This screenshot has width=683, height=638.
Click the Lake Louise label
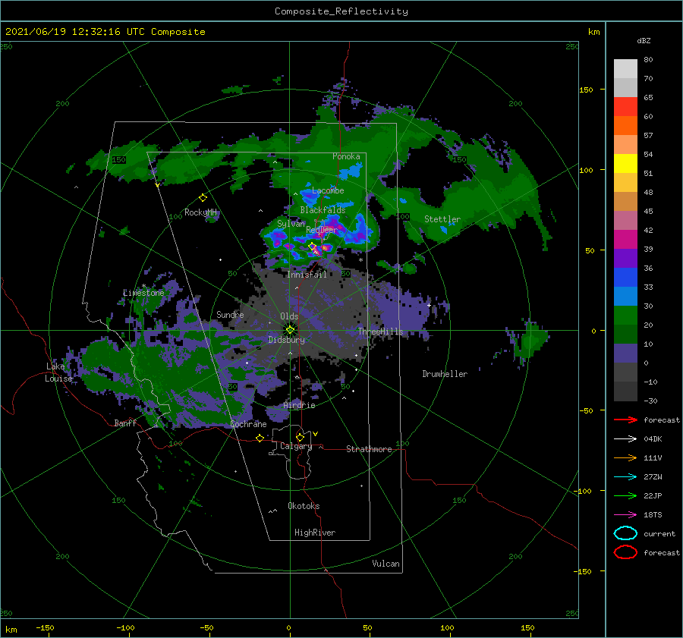[58, 372]
